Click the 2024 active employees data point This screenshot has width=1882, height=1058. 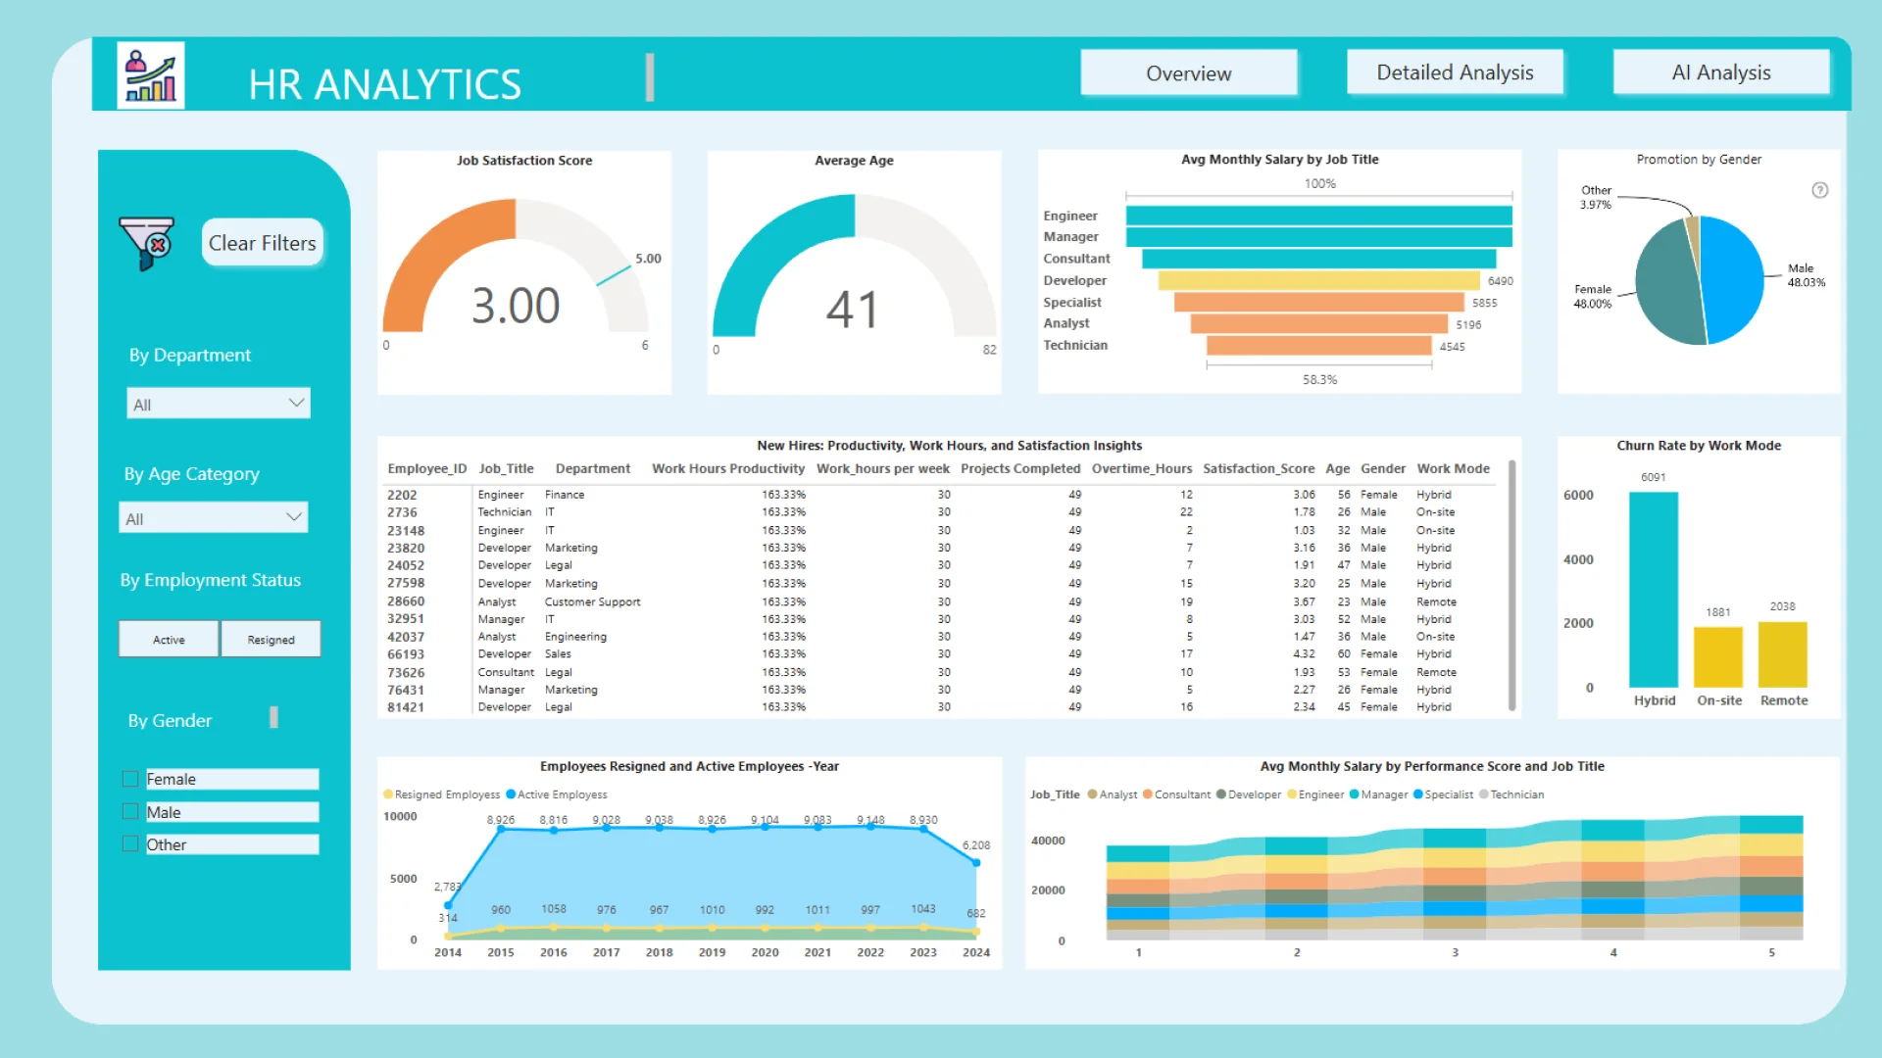pyautogui.click(x=975, y=863)
